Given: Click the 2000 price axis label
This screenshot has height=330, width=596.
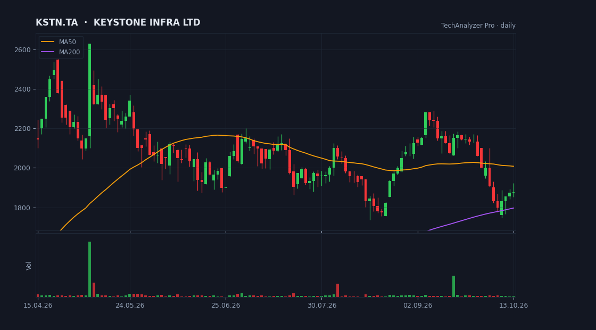Looking at the screenshot, I should [x=22, y=168].
